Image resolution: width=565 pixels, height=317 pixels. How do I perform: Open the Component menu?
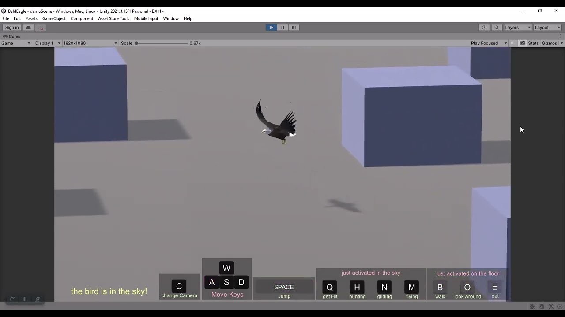coord(82,18)
